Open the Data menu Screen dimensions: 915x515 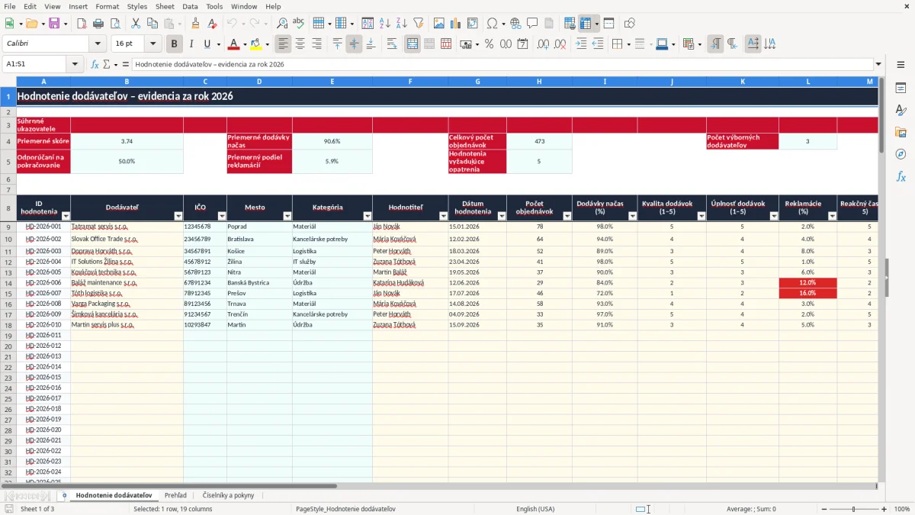[x=190, y=6]
